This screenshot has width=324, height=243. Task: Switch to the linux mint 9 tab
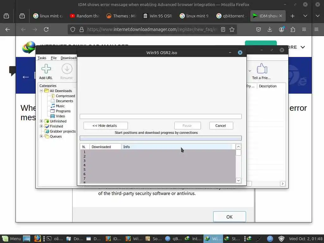coord(195,16)
